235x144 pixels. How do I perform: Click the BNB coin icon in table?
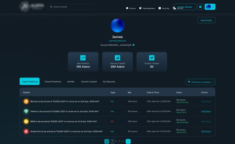pos(26,121)
